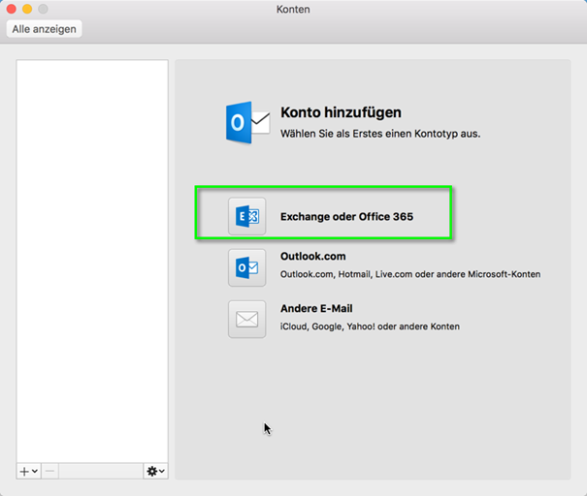Viewport: 587px width, 496px height.
Task: Select the Outlook.com account icon
Action: (246, 267)
